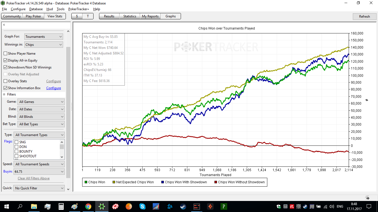Check the BOUNTY flag
The height and width of the screenshot is (212, 378).
pos(16,152)
